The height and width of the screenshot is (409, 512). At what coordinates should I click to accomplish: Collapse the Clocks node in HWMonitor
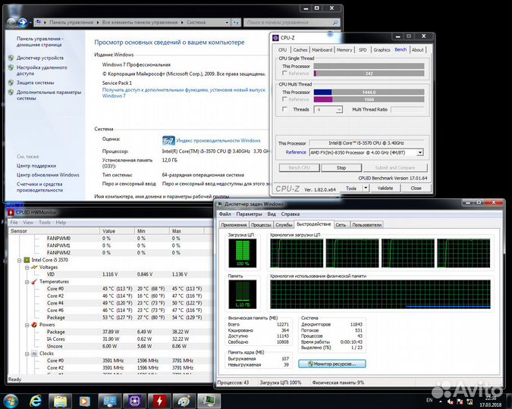(x=27, y=354)
